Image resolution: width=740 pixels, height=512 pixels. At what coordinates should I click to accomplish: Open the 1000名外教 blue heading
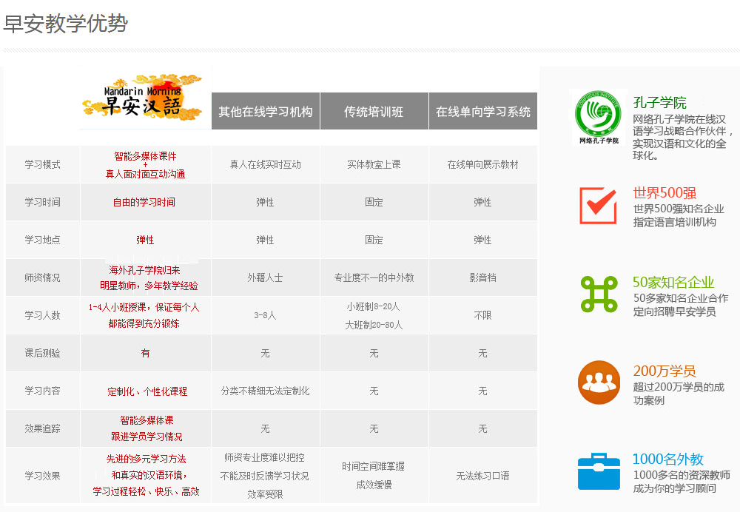coord(667,459)
